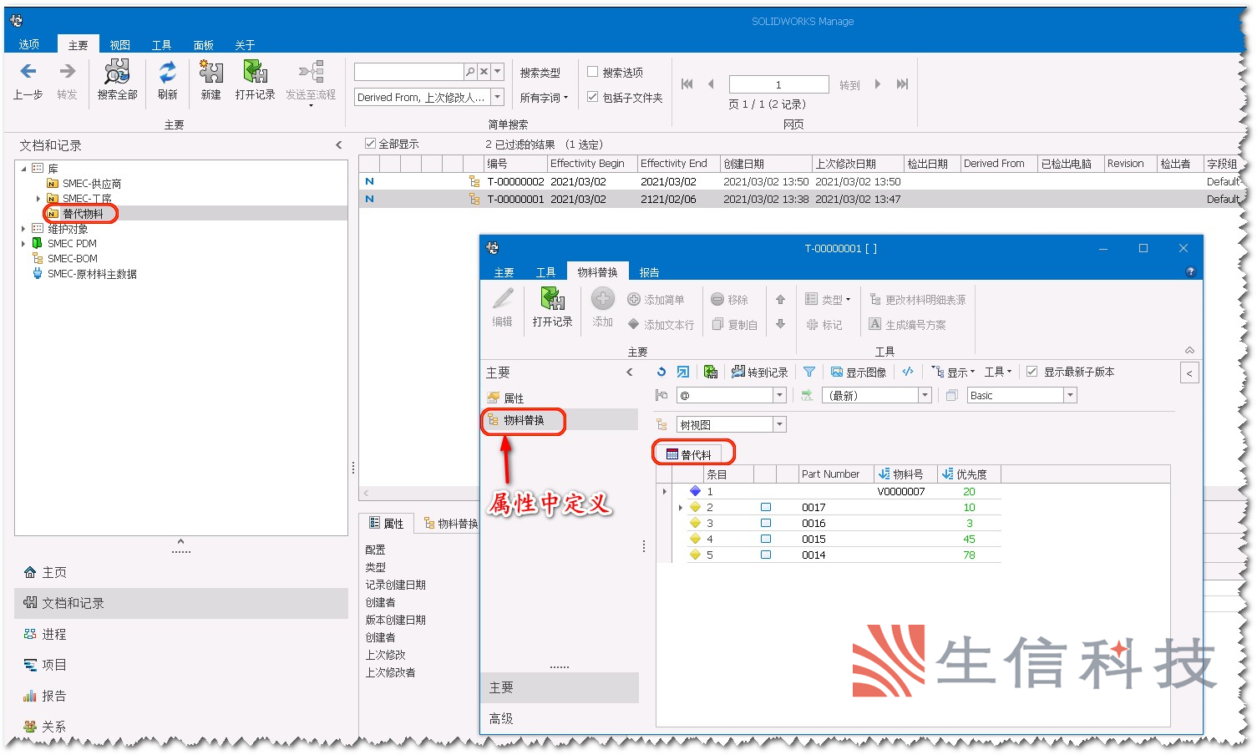Click 打开记录 in the main ribbon
The image size is (1257, 755).
point(255,80)
